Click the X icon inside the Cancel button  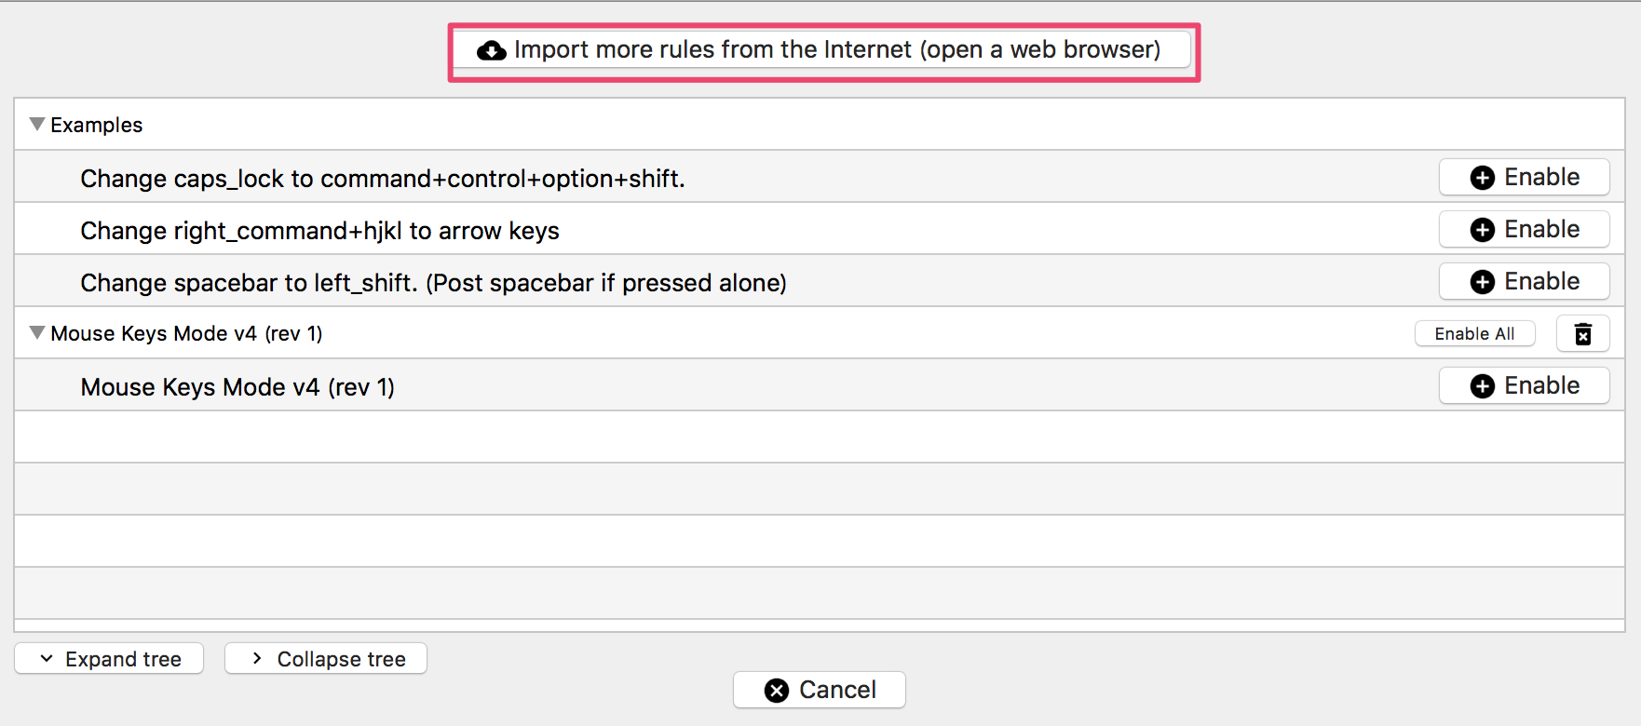(778, 690)
